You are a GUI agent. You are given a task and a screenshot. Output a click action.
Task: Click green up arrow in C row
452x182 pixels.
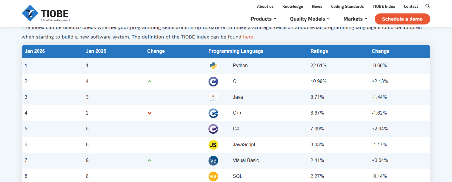click(x=150, y=81)
